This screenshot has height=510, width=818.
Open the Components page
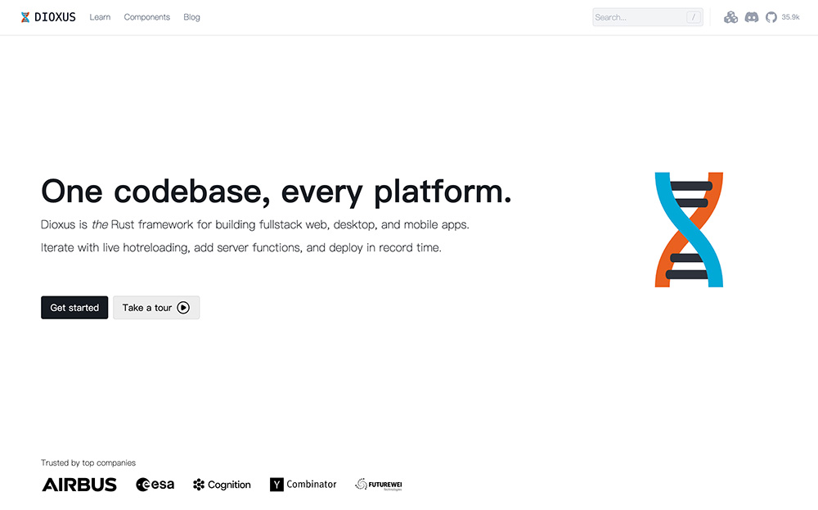[x=146, y=17]
